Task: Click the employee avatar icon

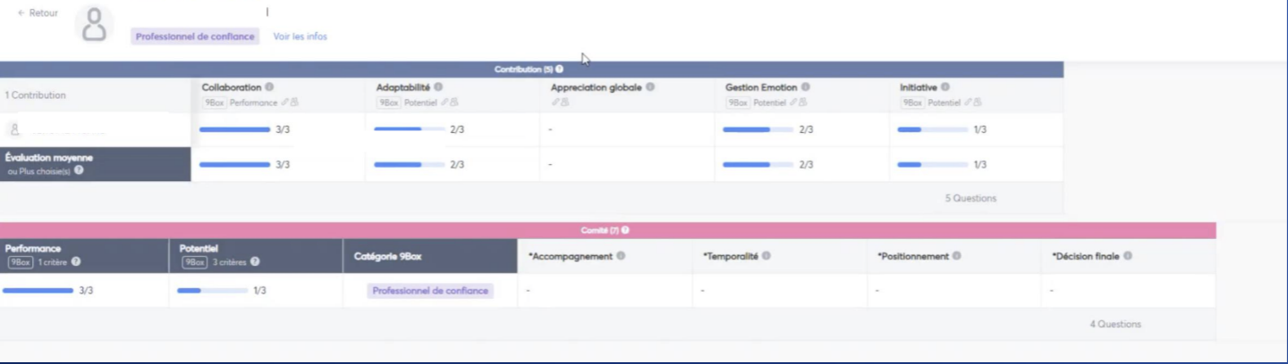Action: tap(94, 25)
